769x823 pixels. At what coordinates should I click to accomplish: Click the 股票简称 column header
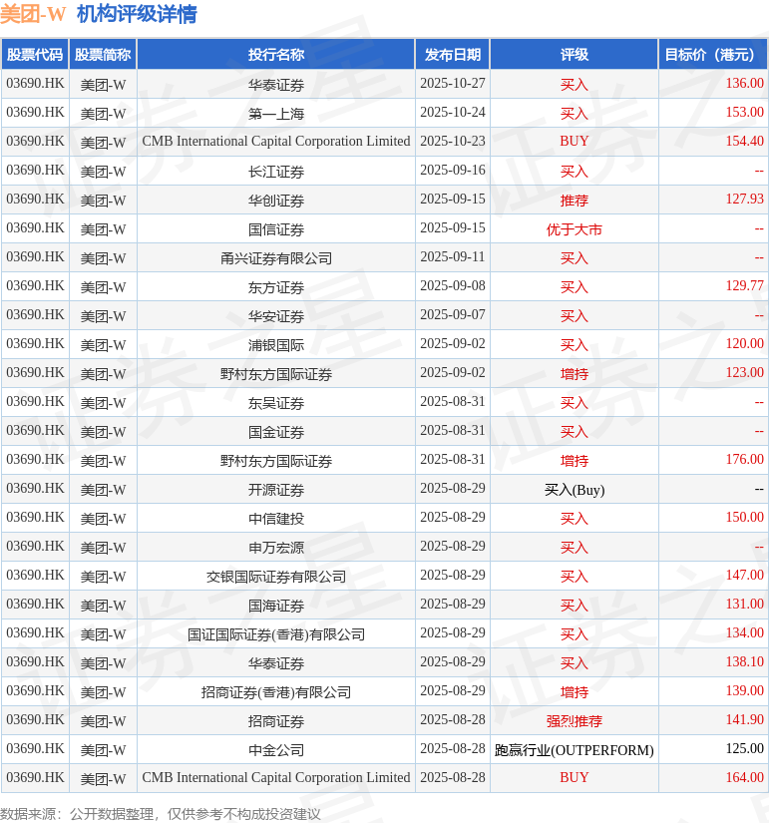(x=103, y=54)
